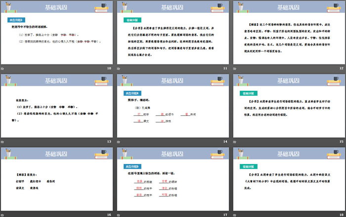Click the 答案详解 label on slide 11

[x=132, y=20]
